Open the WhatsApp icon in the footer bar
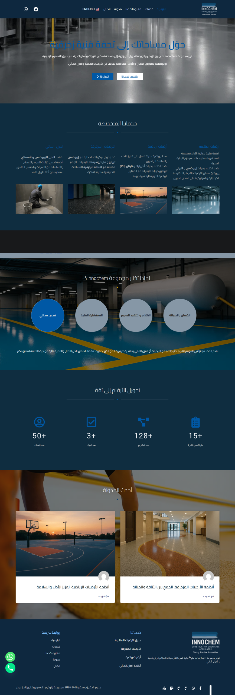Screen dimensions: 235x695 click(x=193, y=688)
